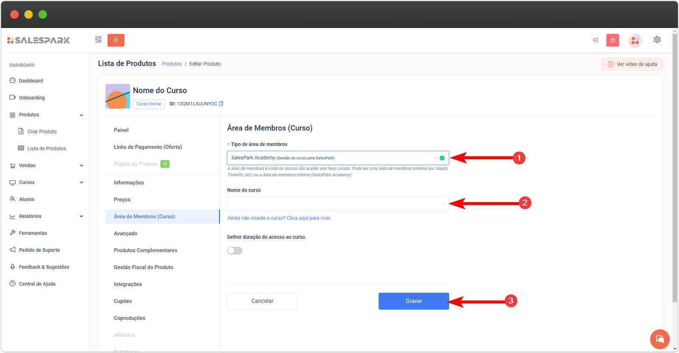Toggle the course access duration switch
Viewport: 679px width, 353px height.
235,251
